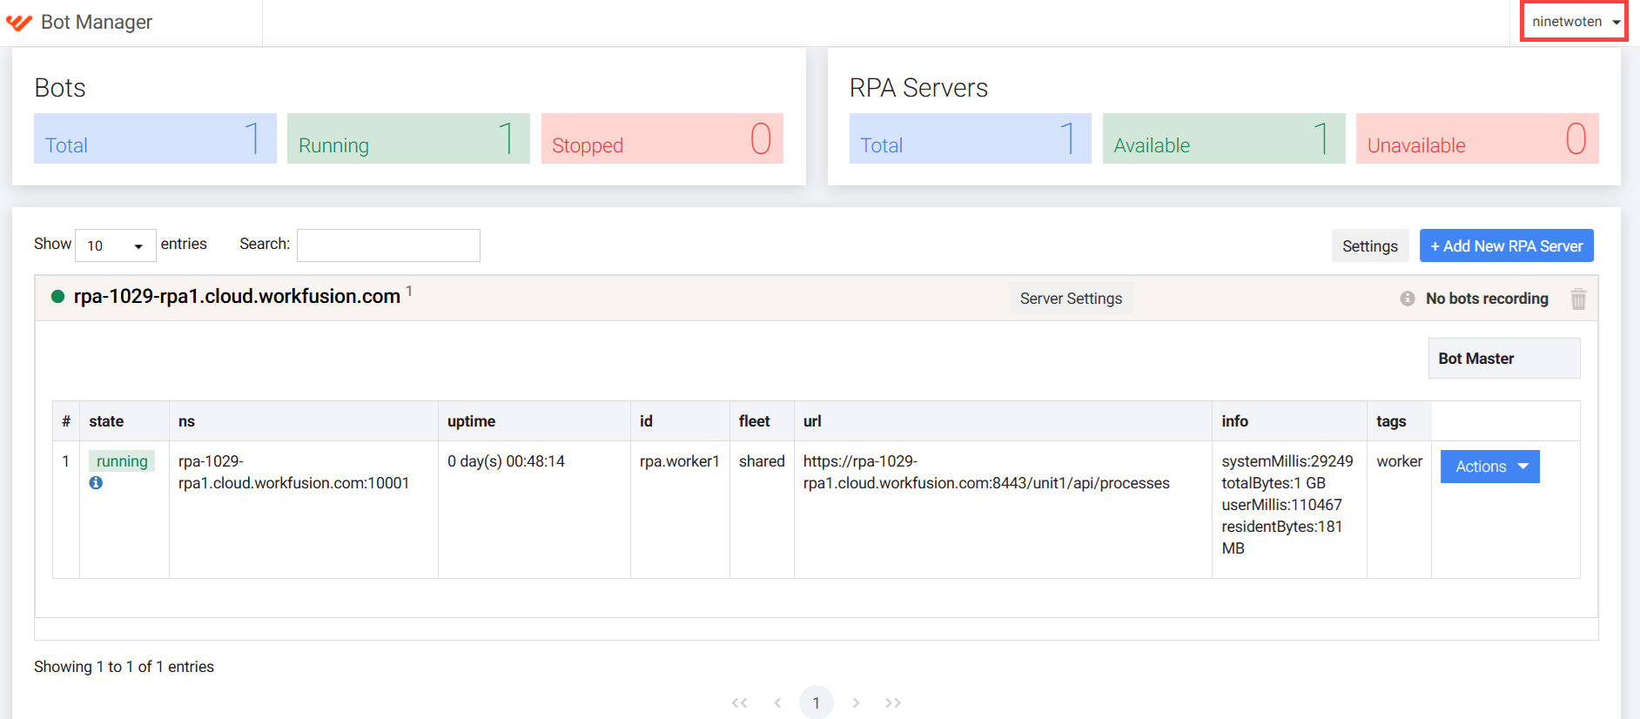Screen dimensions: 1640x719
Task: Click the uptime value 0 day(s) 00:48:14
Action: tap(506, 461)
